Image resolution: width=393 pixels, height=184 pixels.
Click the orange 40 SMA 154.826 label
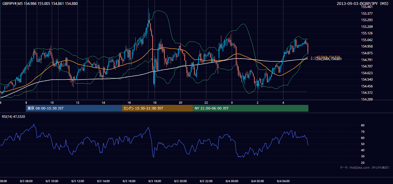coord(325,57)
